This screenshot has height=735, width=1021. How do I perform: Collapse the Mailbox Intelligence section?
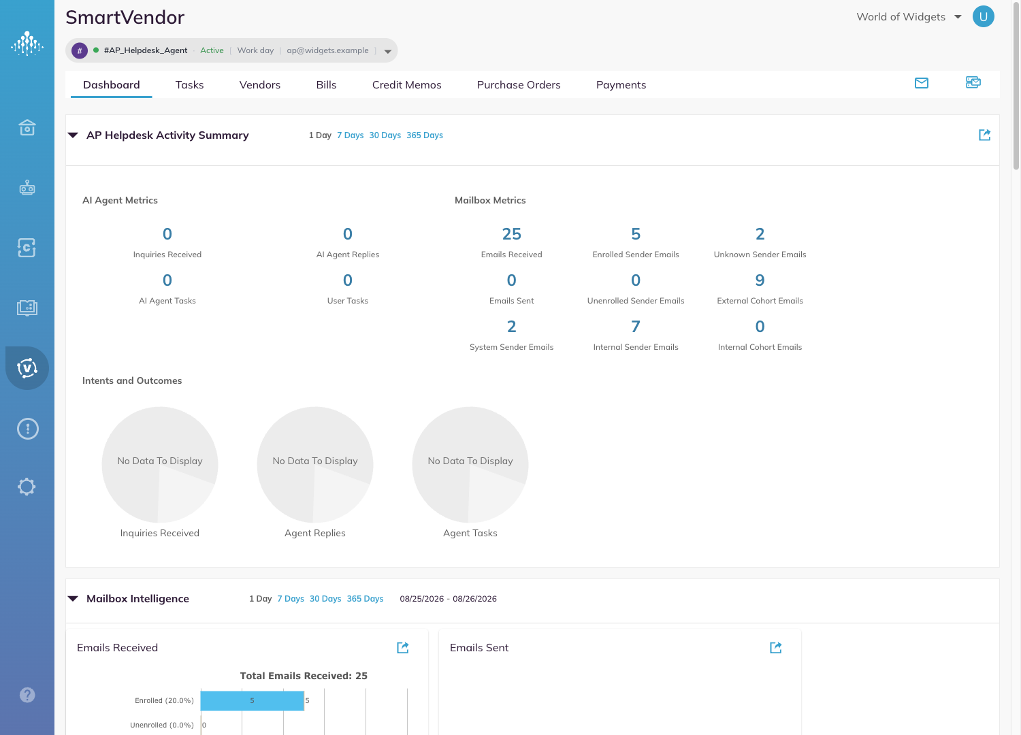pos(73,599)
